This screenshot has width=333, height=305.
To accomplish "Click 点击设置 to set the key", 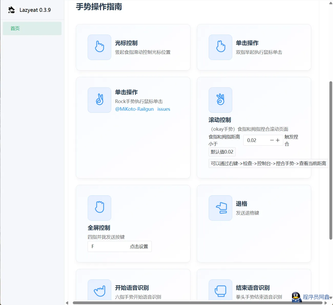I will coord(139,246).
